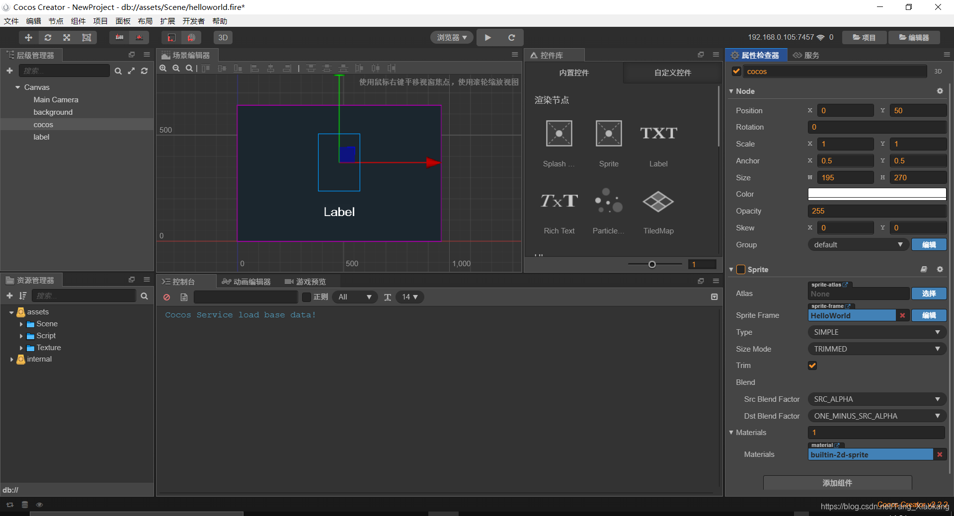
Task: Zoom in the scene editor
Action: click(x=163, y=69)
